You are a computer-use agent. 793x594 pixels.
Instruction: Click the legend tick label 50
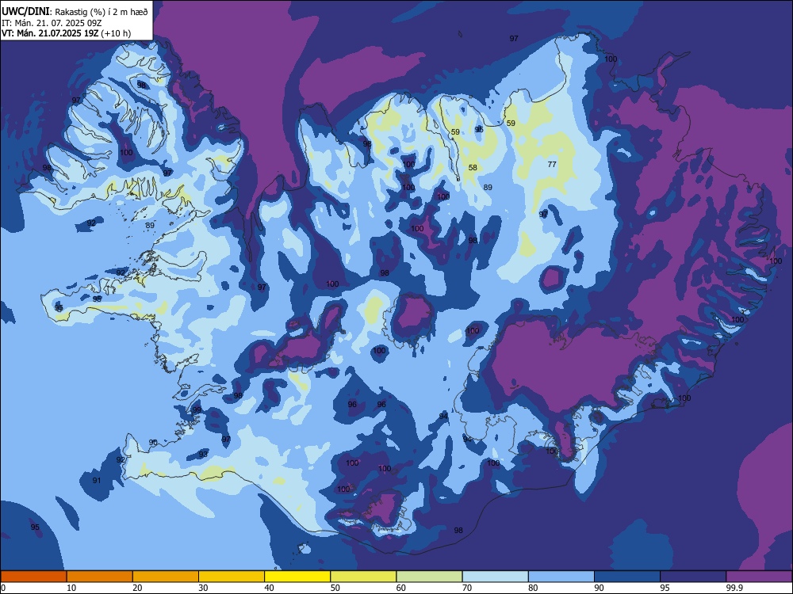coord(335,588)
